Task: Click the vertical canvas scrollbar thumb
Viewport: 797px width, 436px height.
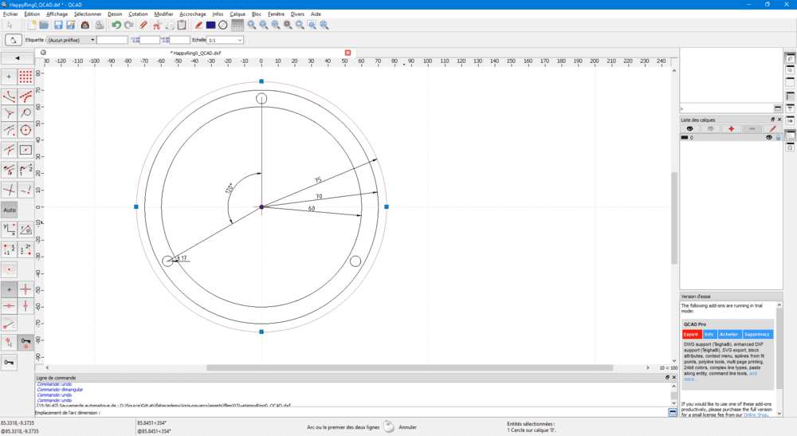Action: (674, 218)
